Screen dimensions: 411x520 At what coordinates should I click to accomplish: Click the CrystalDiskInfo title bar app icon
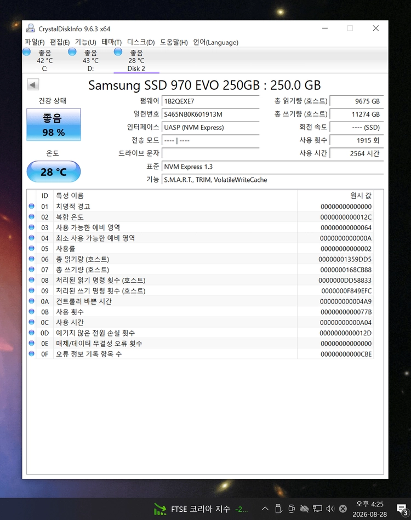point(31,28)
